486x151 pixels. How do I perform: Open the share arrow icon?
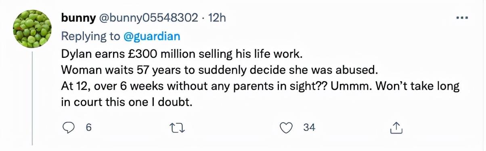(x=396, y=128)
